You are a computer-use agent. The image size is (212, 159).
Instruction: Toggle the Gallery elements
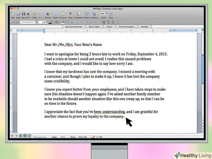coord(87,14)
